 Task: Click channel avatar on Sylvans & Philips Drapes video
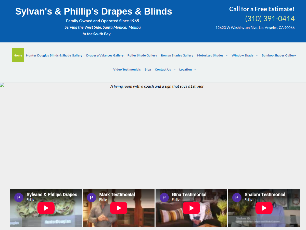coord(19,198)
